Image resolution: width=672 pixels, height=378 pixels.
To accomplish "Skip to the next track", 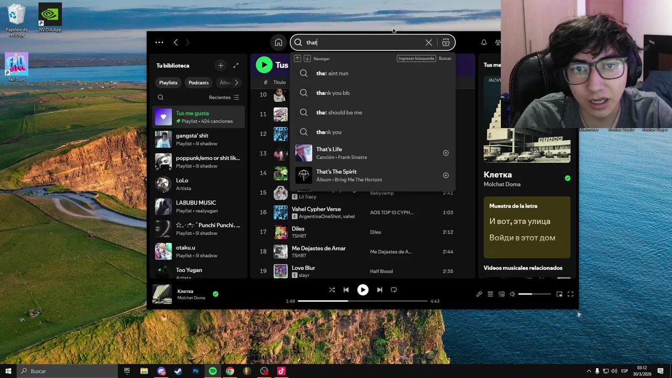I will [380, 290].
